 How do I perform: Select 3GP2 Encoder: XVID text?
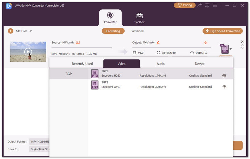click(111, 87)
